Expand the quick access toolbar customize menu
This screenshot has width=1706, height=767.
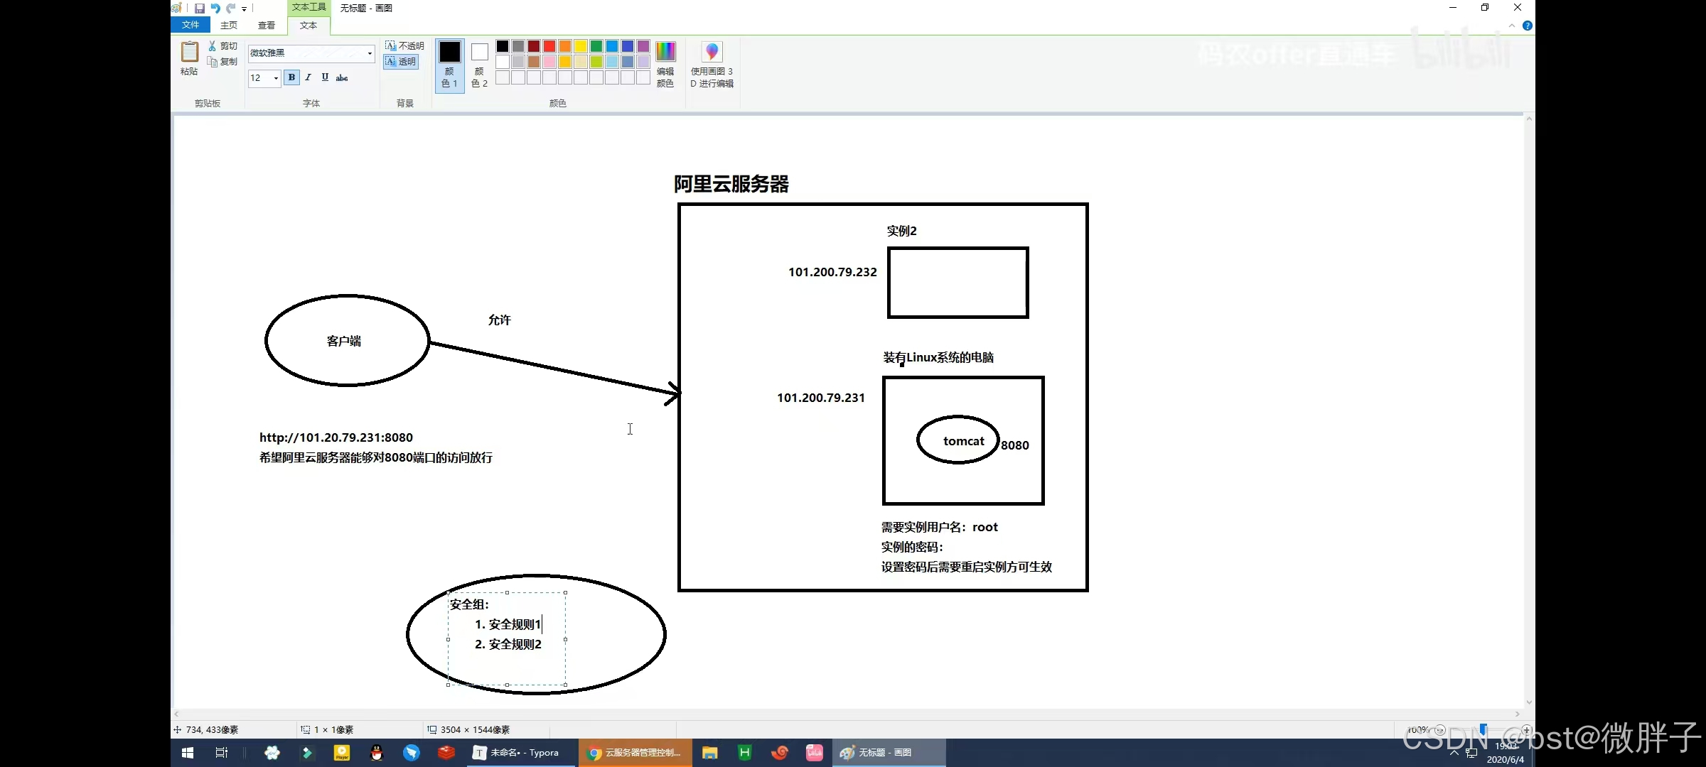coord(244,8)
